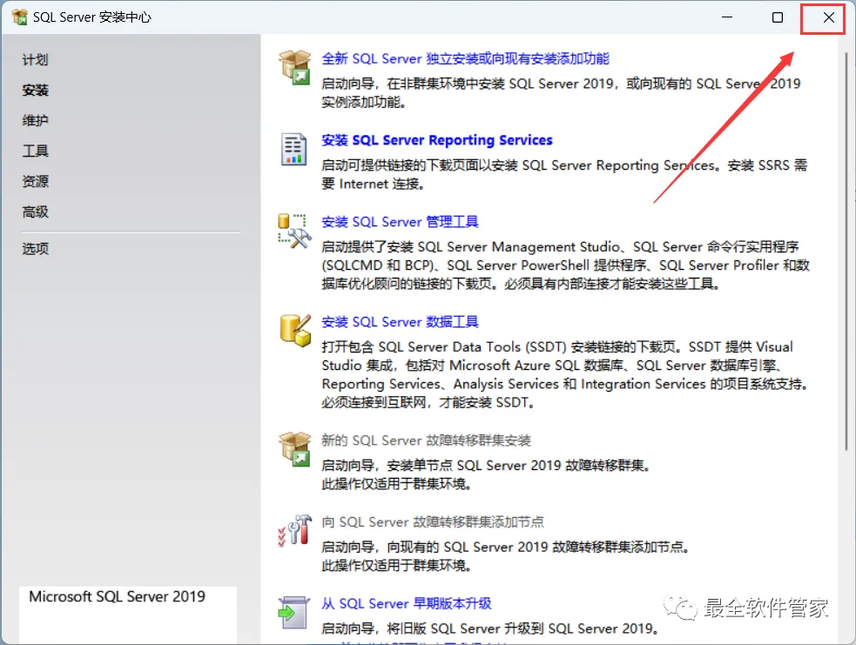
Task: Click the 安装 SQL Server 数据工具 link
Action: (400, 322)
